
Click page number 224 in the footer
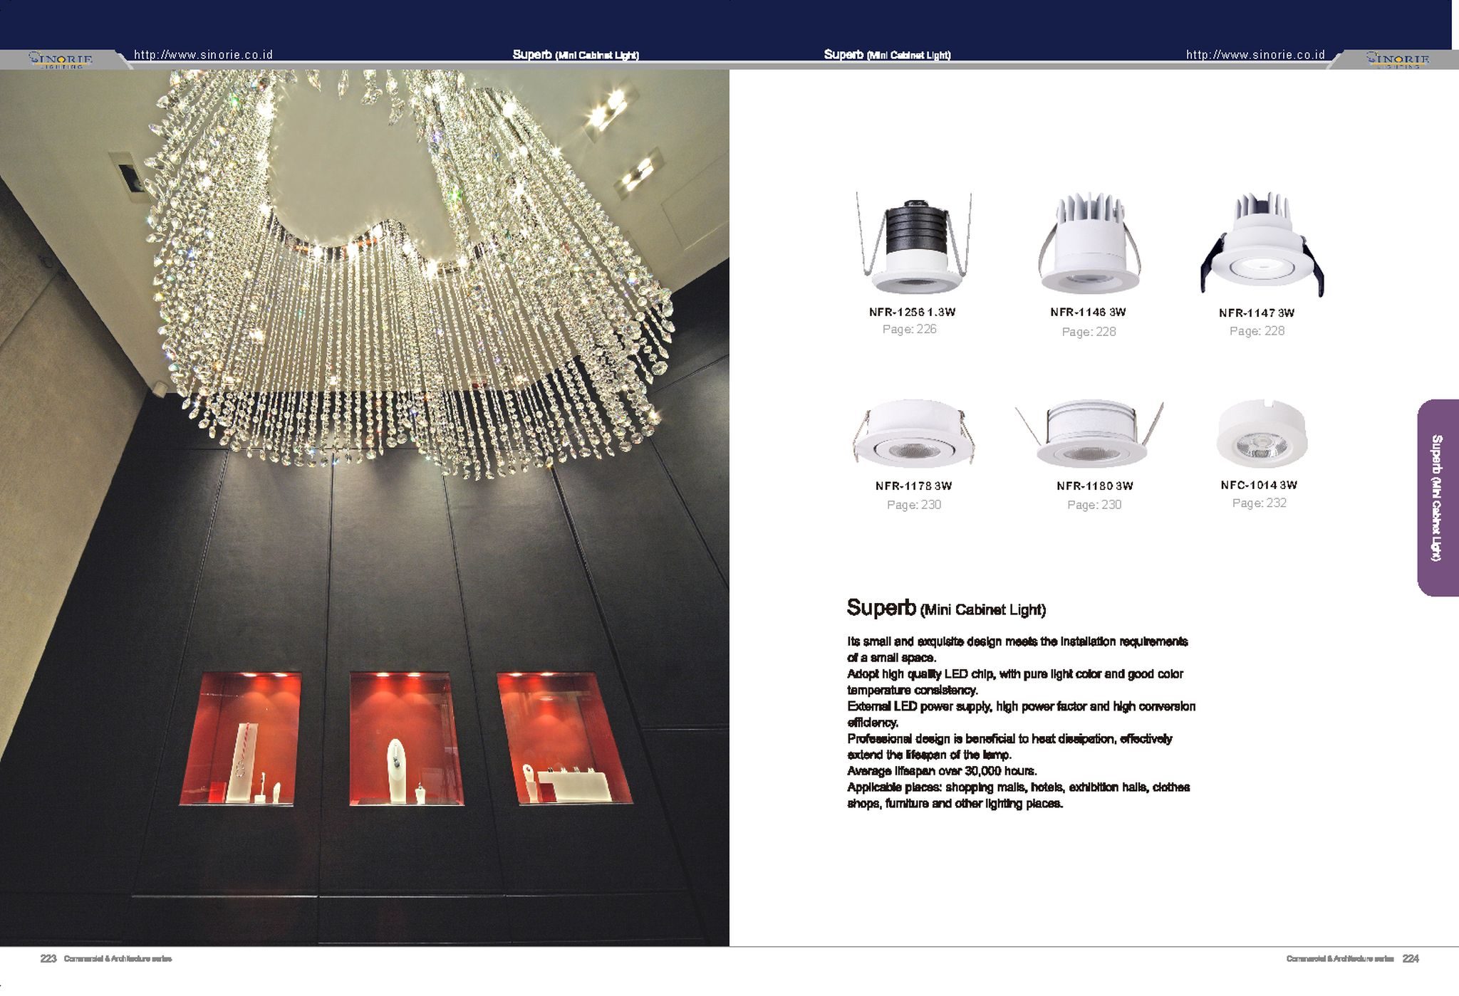tap(1410, 959)
